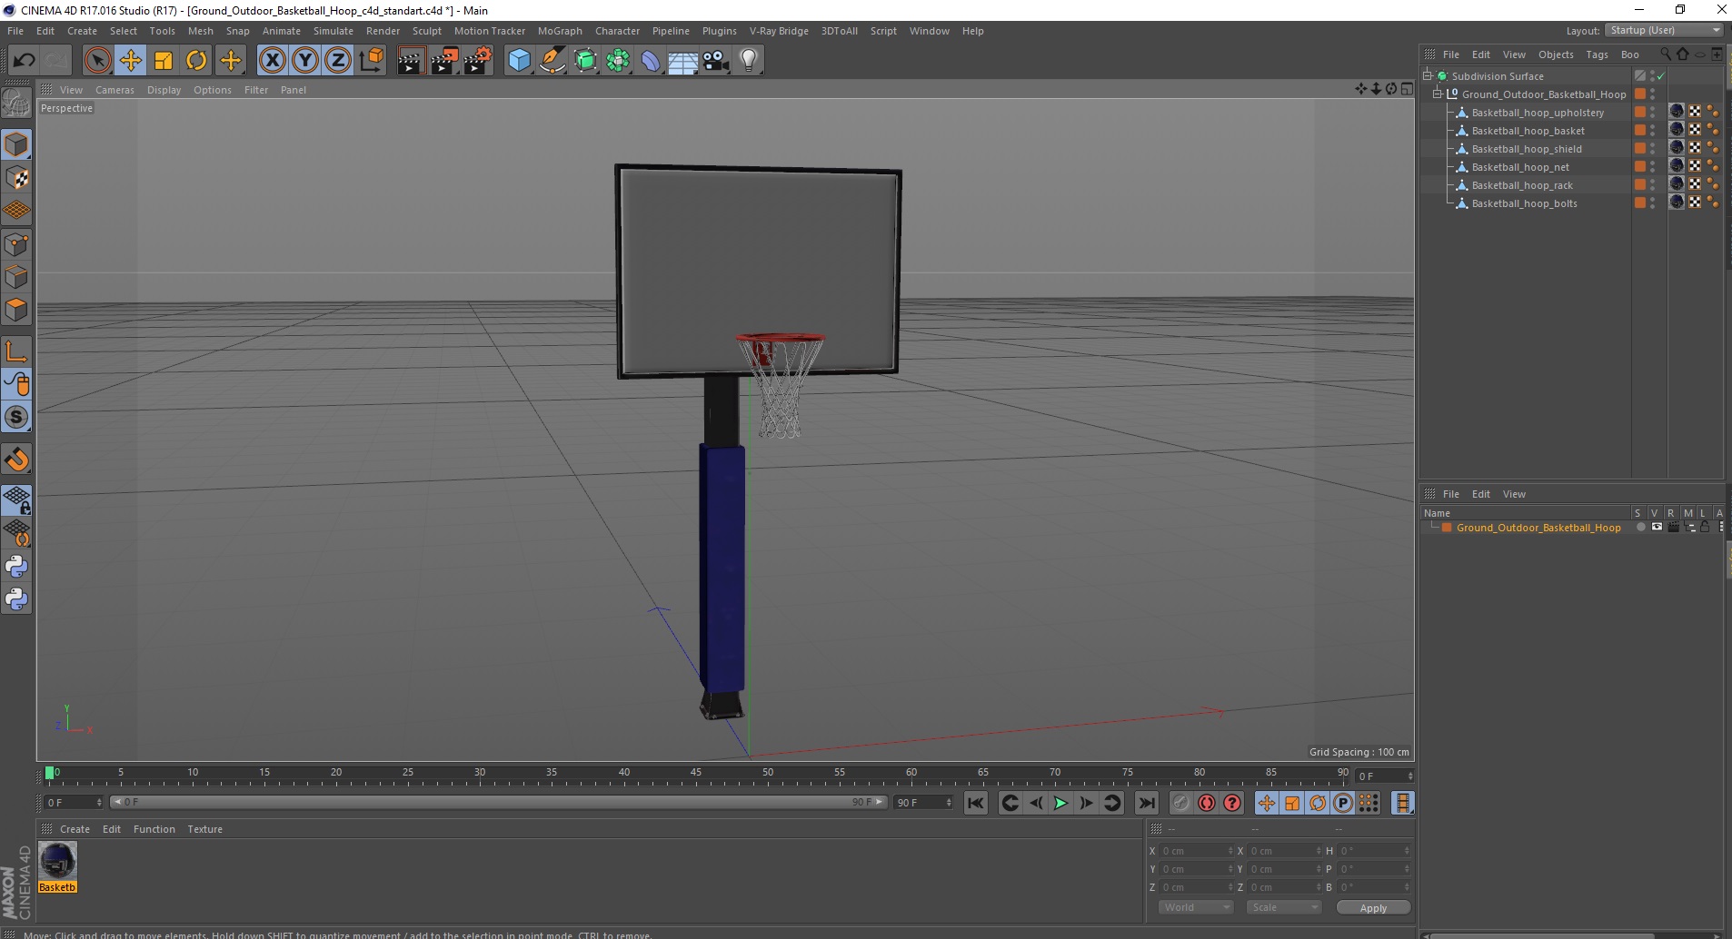Open the deformer objects icon
This screenshot has width=1732, height=939.
[x=651, y=61]
